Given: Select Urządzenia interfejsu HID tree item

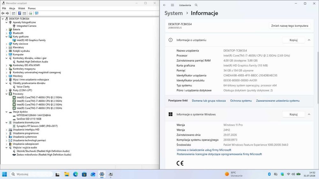Looking at the screenshot, I should click(x=26, y=130).
